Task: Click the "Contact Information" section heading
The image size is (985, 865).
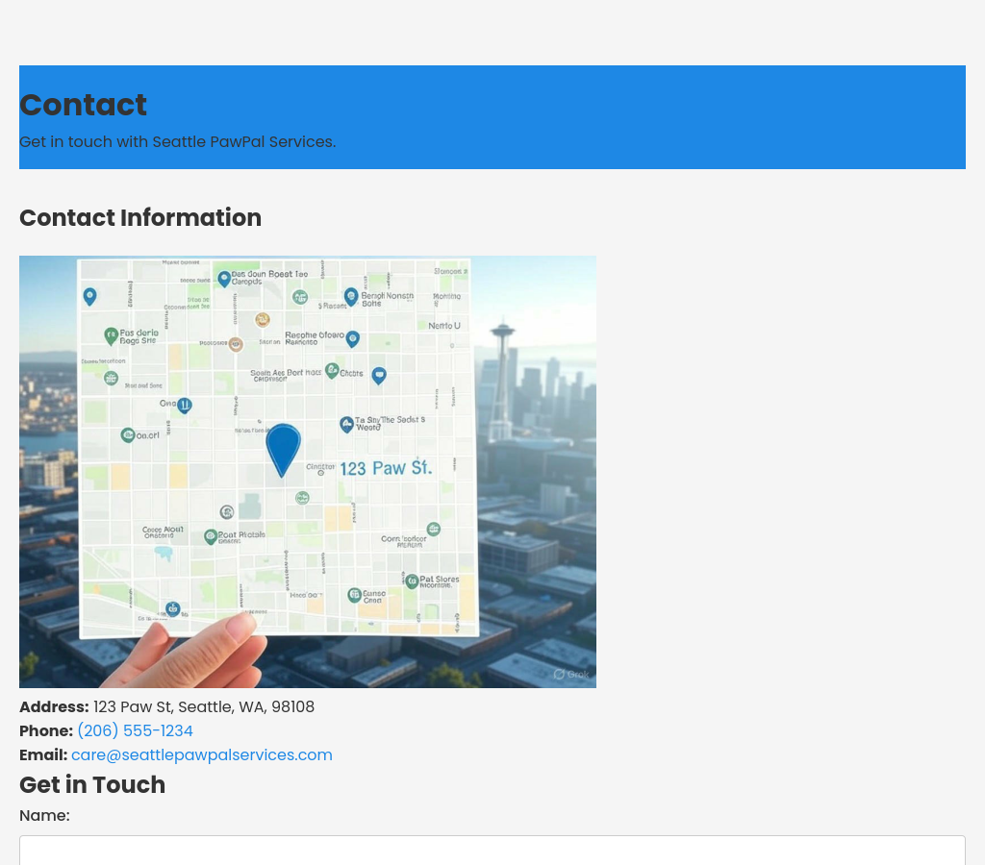Action: tap(140, 218)
